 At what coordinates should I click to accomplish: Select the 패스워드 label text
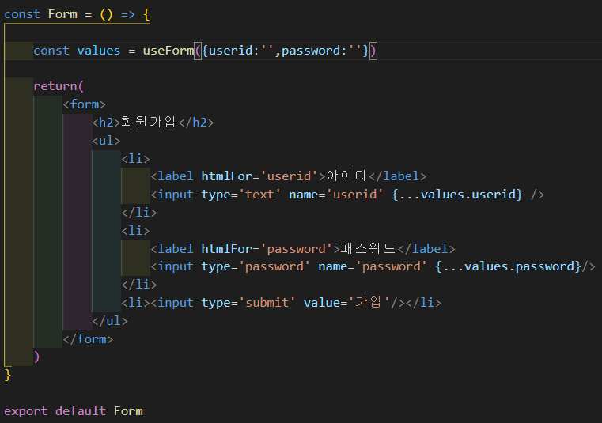coord(368,248)
